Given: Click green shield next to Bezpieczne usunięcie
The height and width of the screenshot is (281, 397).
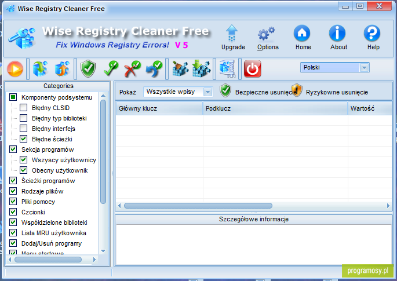Looking at the screenshot, I should (225, 90).
